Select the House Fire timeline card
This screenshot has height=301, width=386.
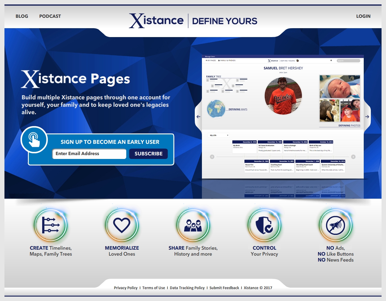(x=257, y=166)
